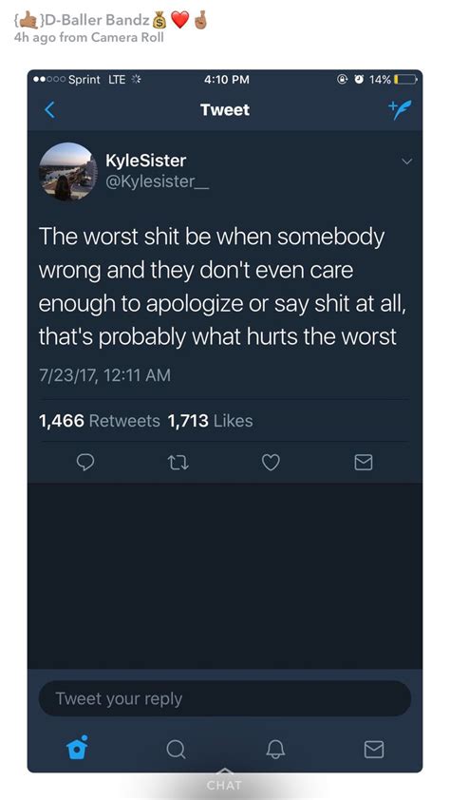
Task: Like the tweet with heart icon
Action: pos(271,463)
